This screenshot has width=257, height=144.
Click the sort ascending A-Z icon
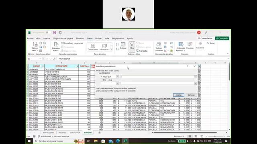pyautogui.click(x=117, y=44)
